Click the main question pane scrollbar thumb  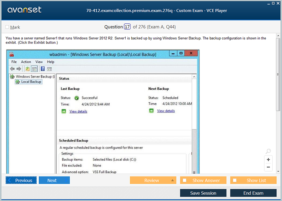pos(278,74)
